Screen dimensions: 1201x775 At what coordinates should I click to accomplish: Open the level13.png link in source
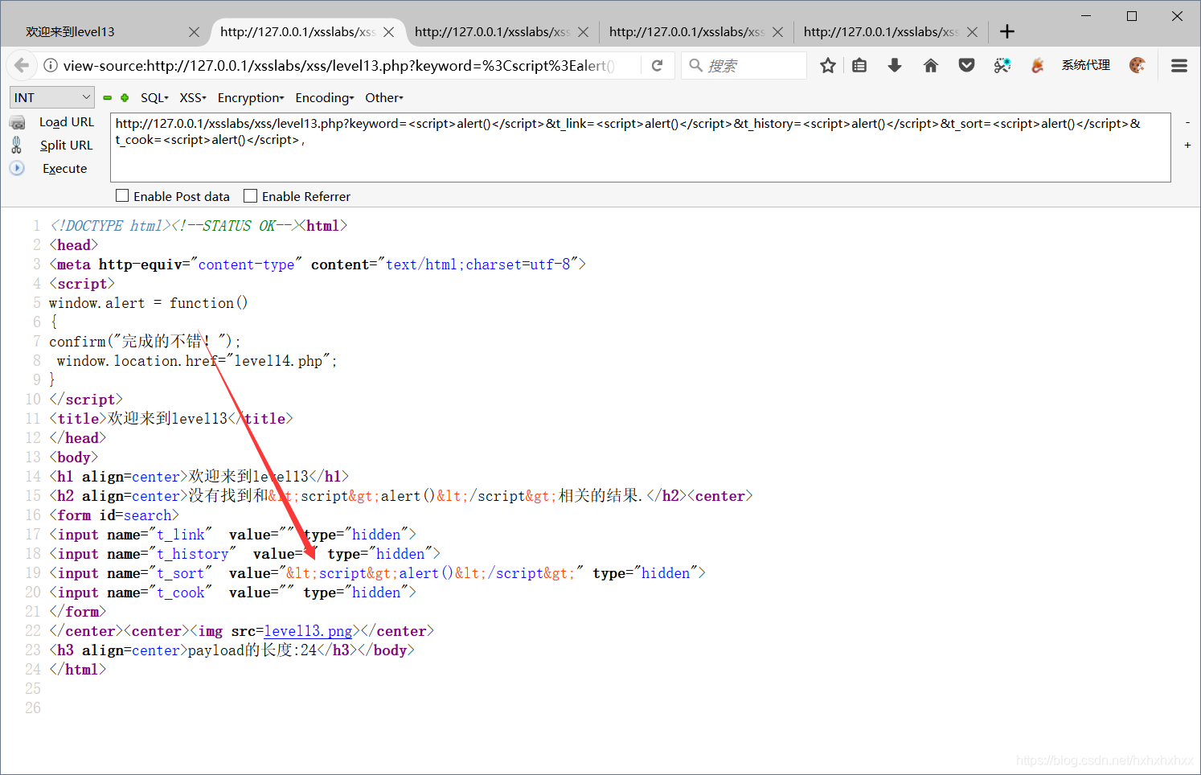pyautogui.click(x=308, y=631)
